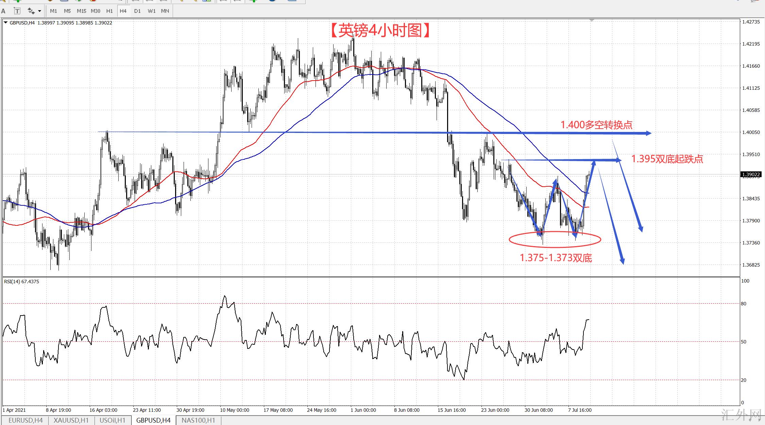Choose the MN monthly timeframe
This screenshot has height=425, width=765.
click(x=165, y=11)
